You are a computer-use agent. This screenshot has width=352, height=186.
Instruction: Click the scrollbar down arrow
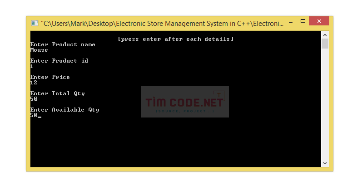(x=325, y=163)
